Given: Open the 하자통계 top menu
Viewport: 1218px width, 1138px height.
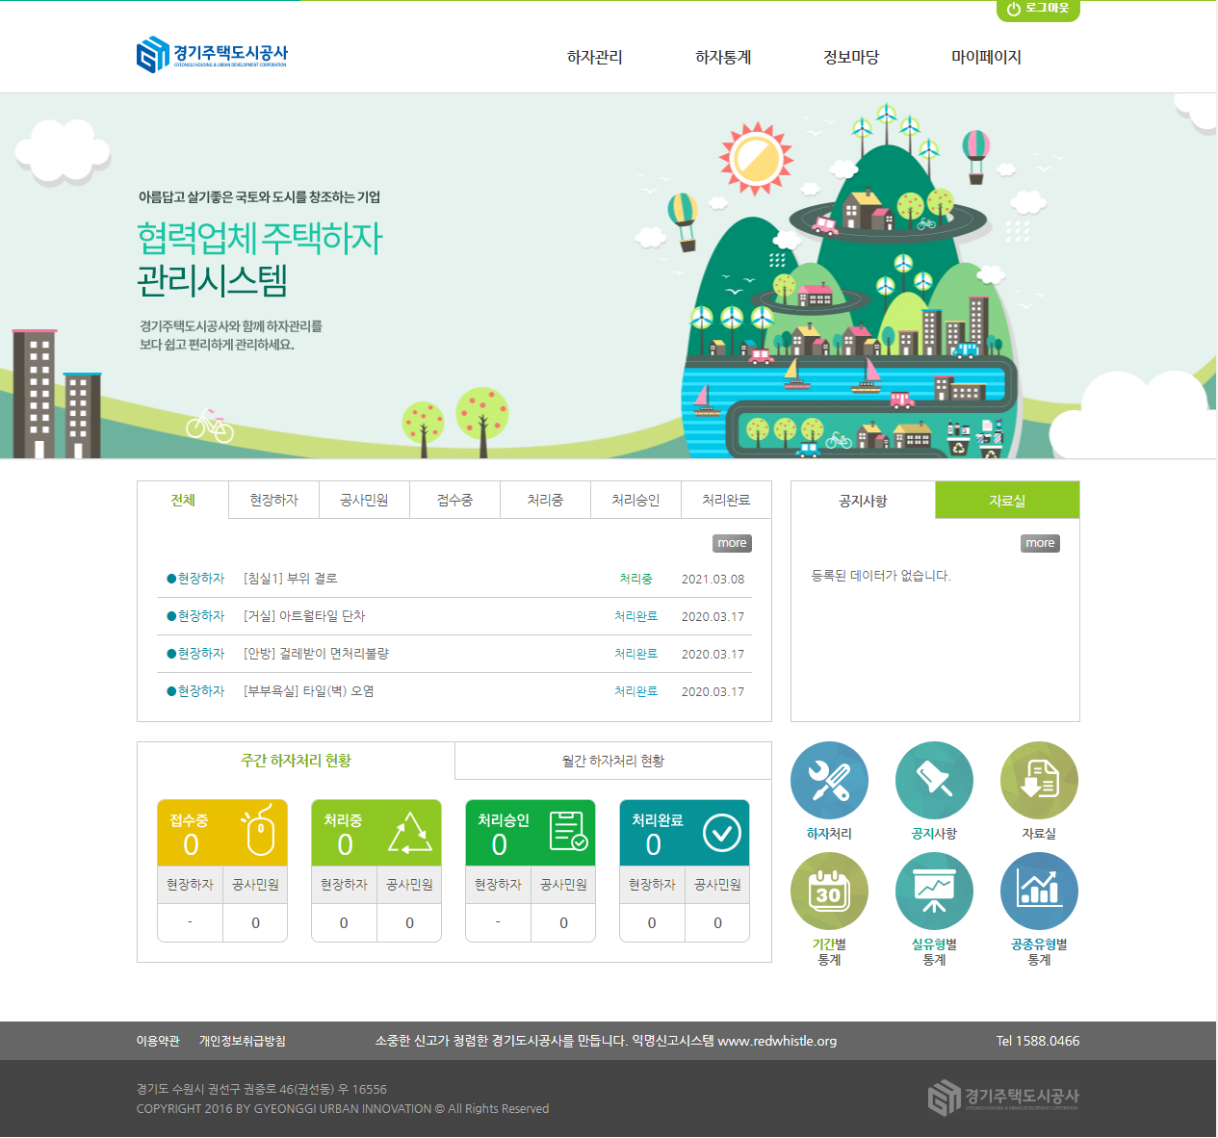Looking at the screenshot, I should click(723, 58).
